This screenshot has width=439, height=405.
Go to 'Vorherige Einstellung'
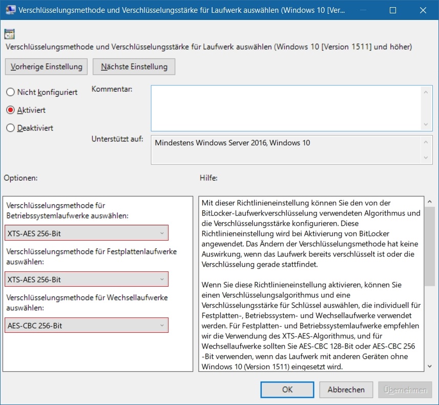click(x=46, y=67)
